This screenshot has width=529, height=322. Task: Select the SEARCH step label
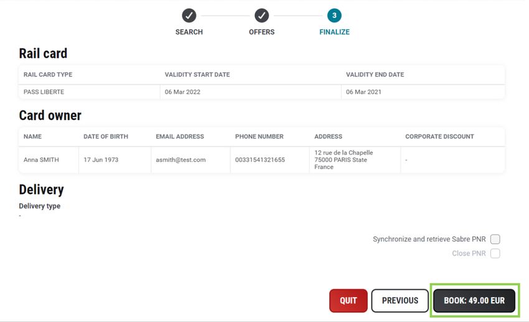point(189,32)
